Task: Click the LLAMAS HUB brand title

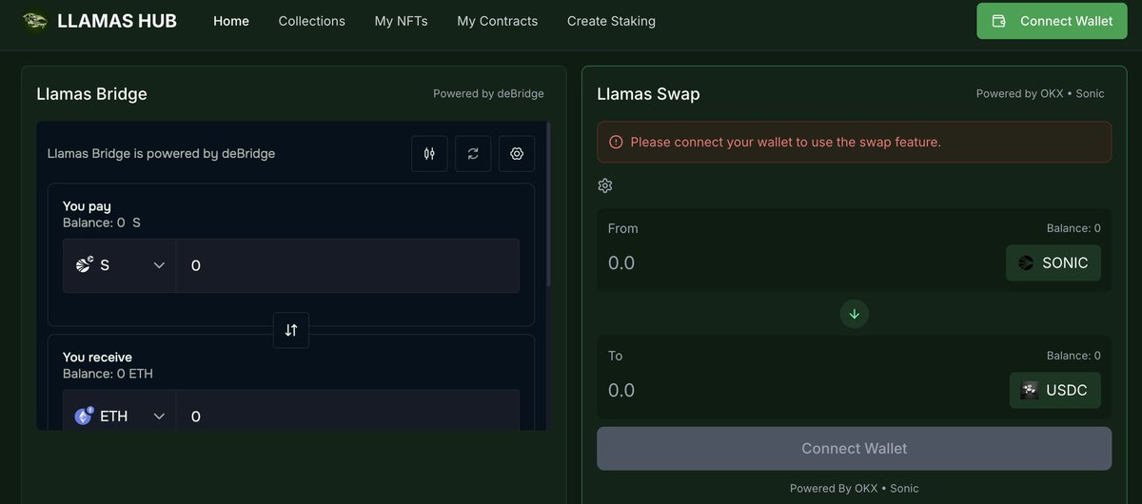Action: pos(117,21)
